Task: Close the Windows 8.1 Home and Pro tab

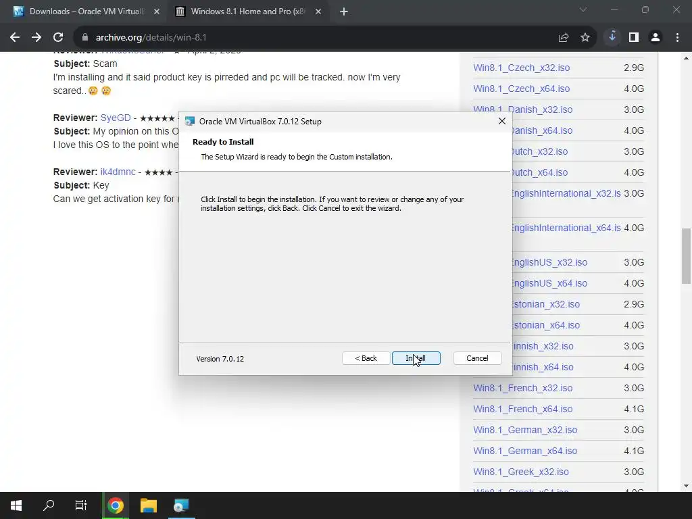Action: [318, 11]
